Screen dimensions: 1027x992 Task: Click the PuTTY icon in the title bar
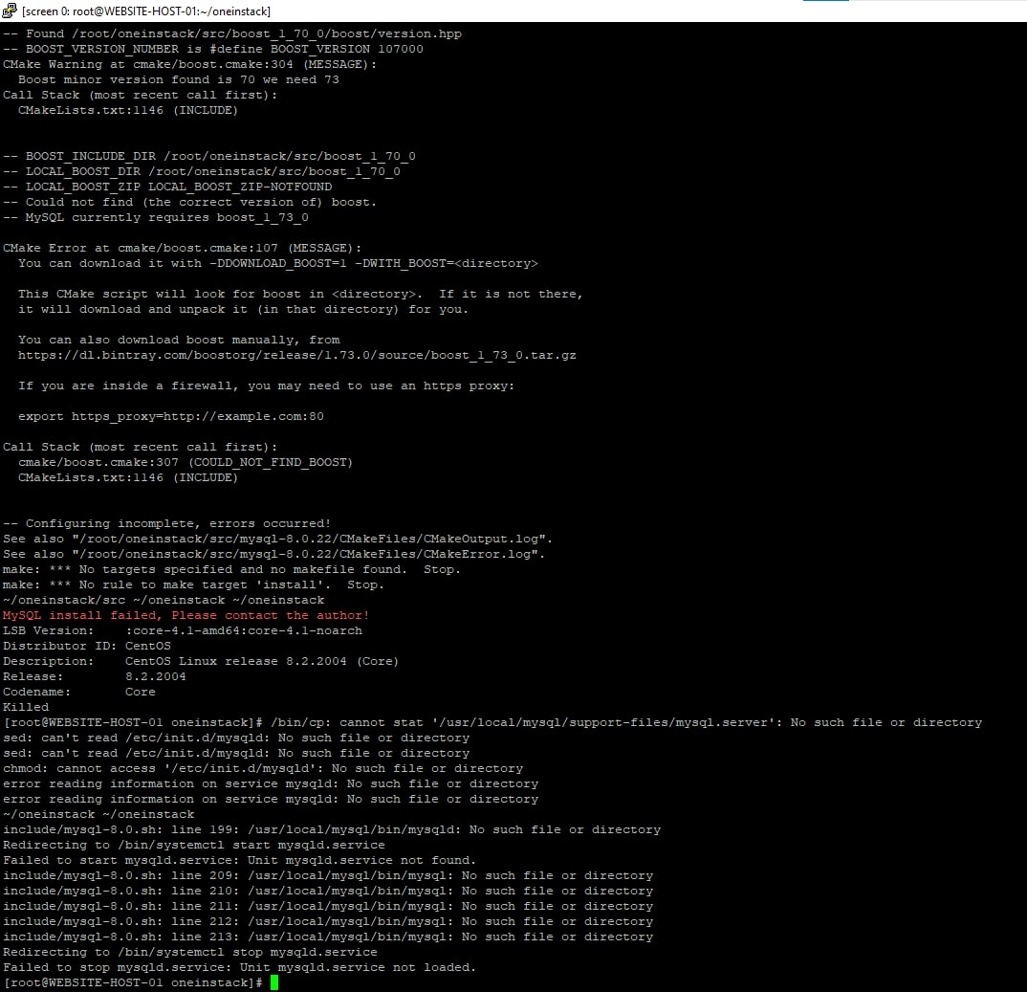8,11
